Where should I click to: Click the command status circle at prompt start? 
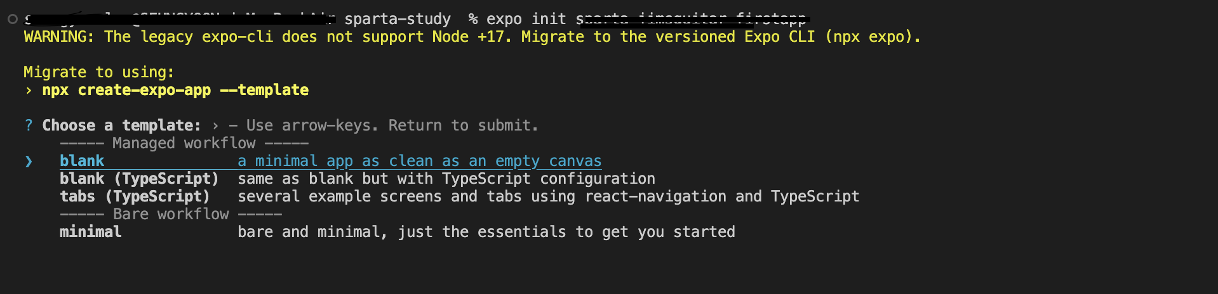click(12, 19)
